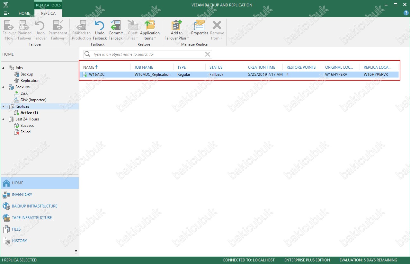
Task: Sort by the STATUS column header
Action: (216, 67)
